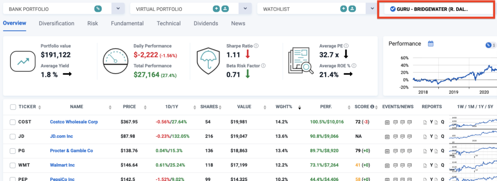The height and width of the screenshot is (181, 497).
Task: Switch to the Diversification tab
Action: (x=57, y=24)
